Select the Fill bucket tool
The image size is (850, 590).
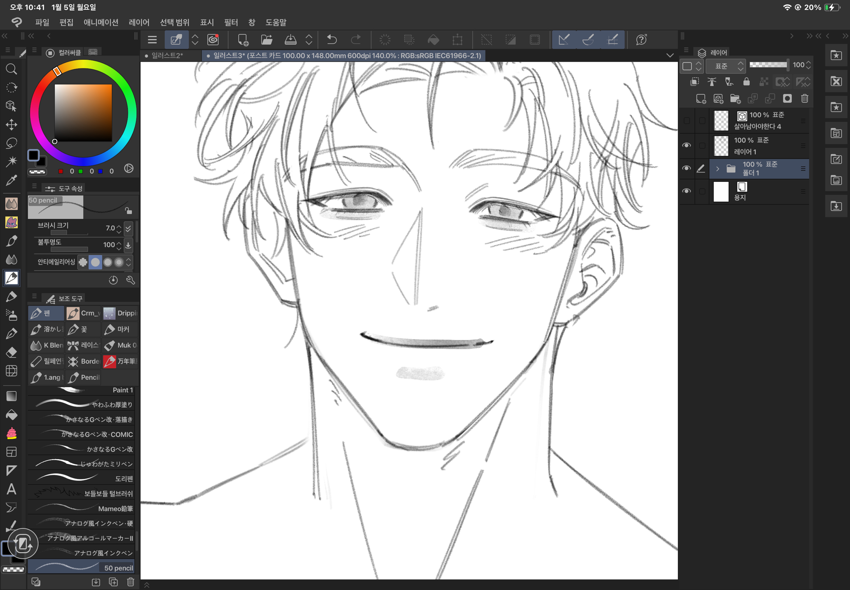tap(11, 415)
